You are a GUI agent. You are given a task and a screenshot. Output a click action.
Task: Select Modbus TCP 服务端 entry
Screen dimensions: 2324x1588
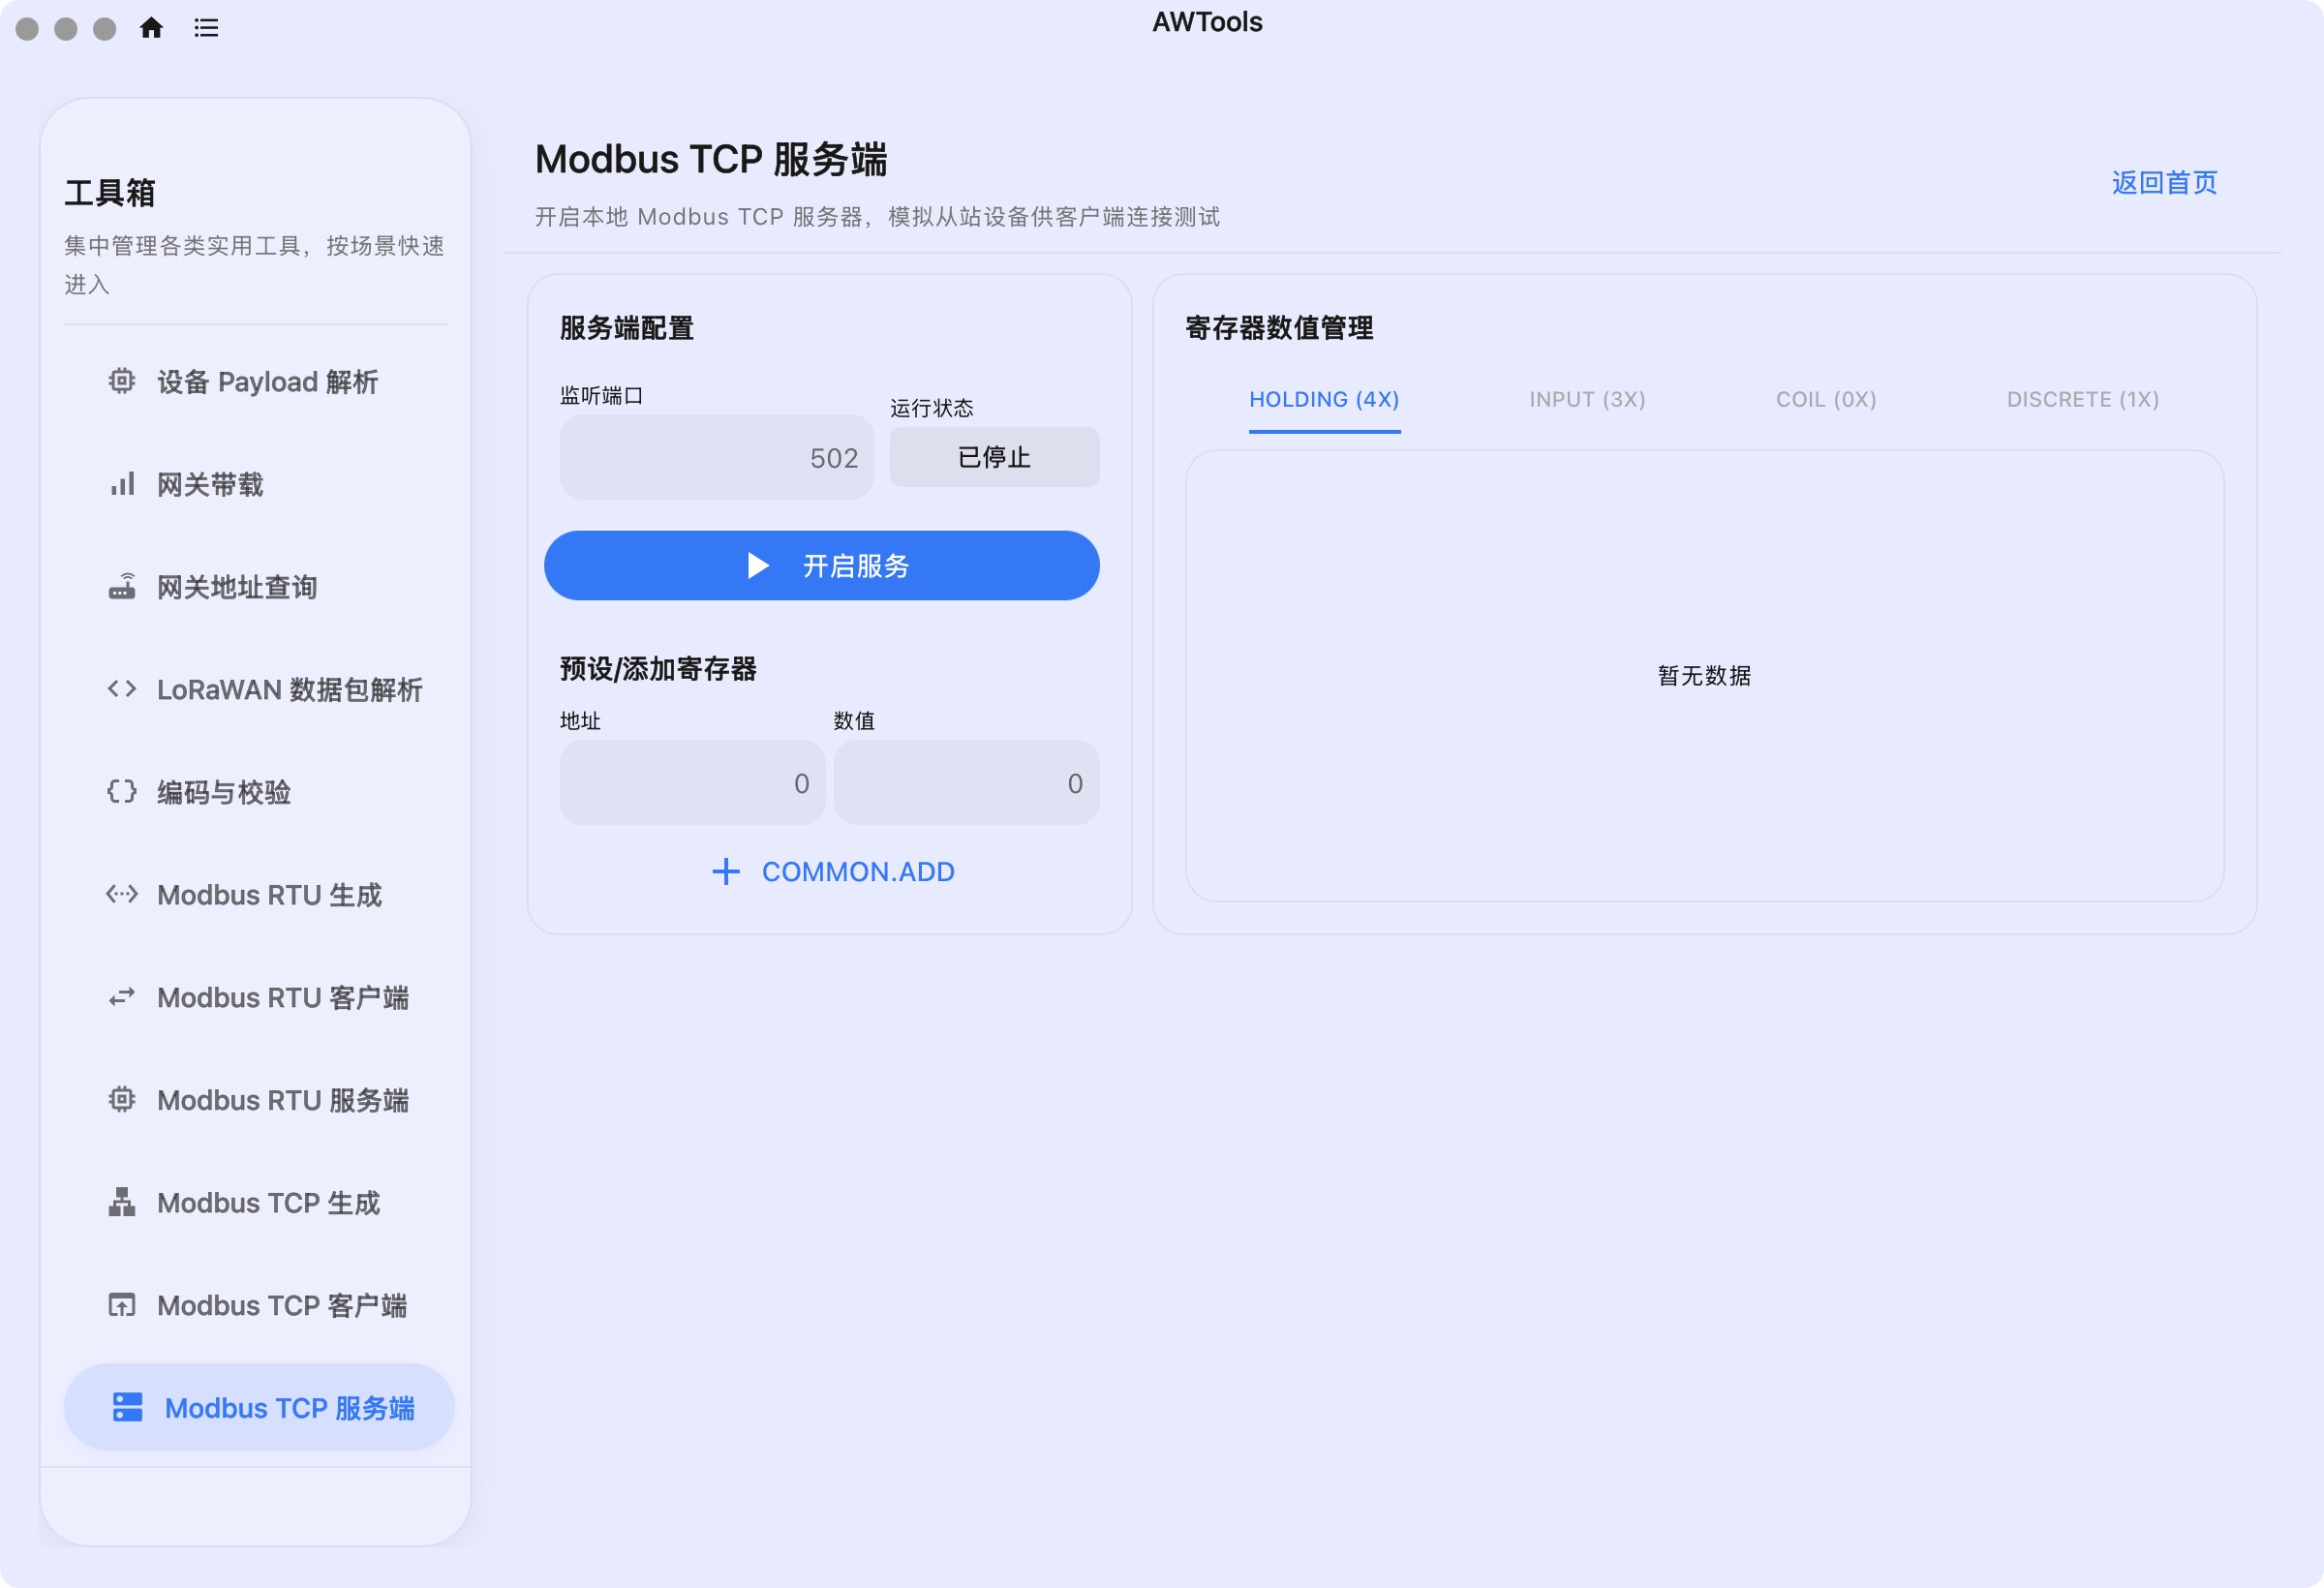(259, 1408)
